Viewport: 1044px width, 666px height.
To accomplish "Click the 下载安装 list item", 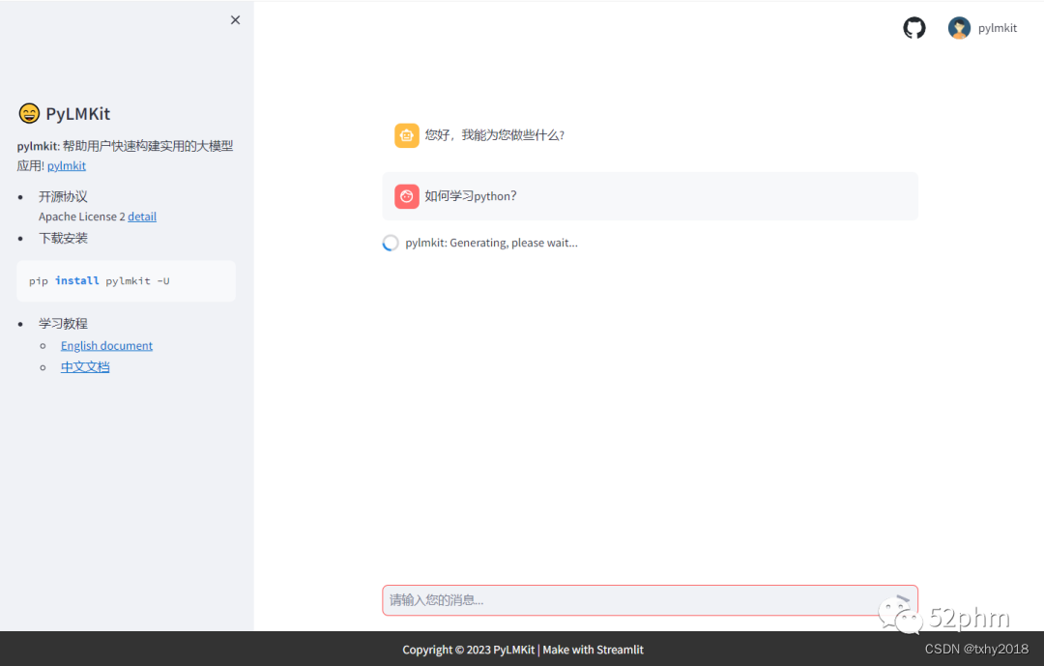I will [63, 239].
